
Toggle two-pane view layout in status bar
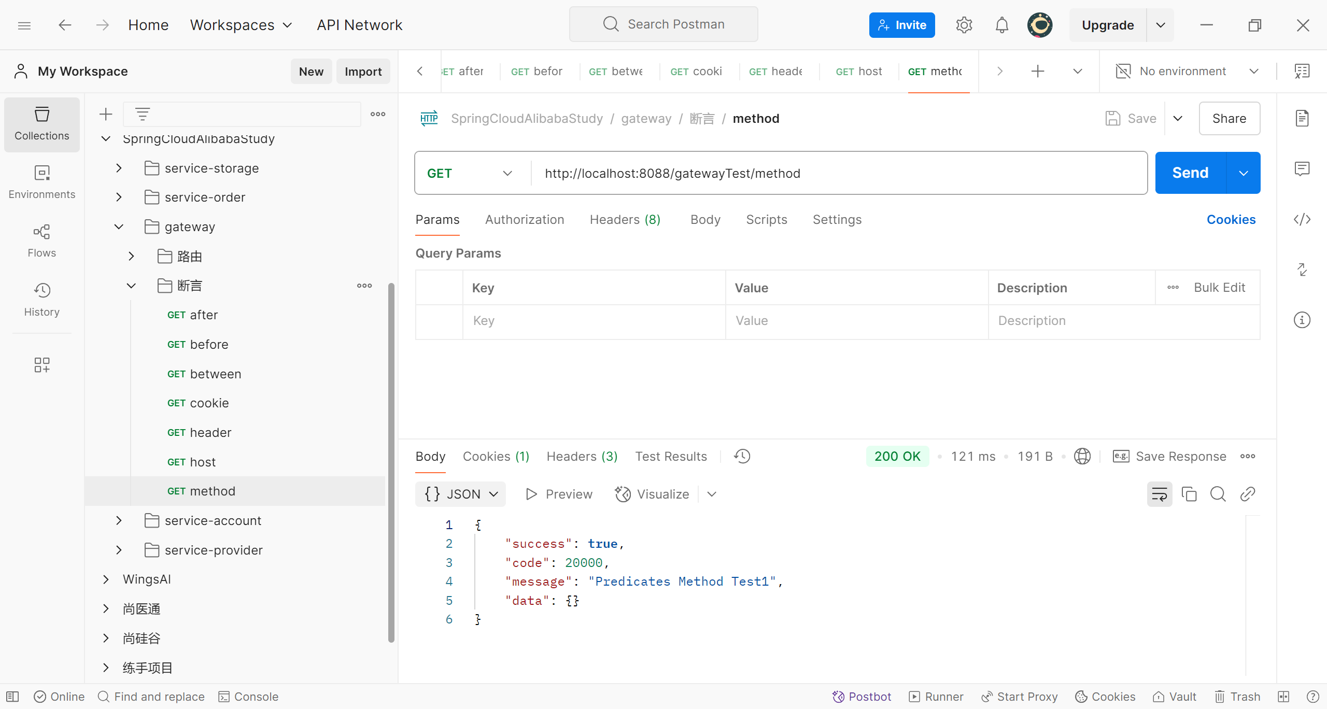[x=1283, y=696]
